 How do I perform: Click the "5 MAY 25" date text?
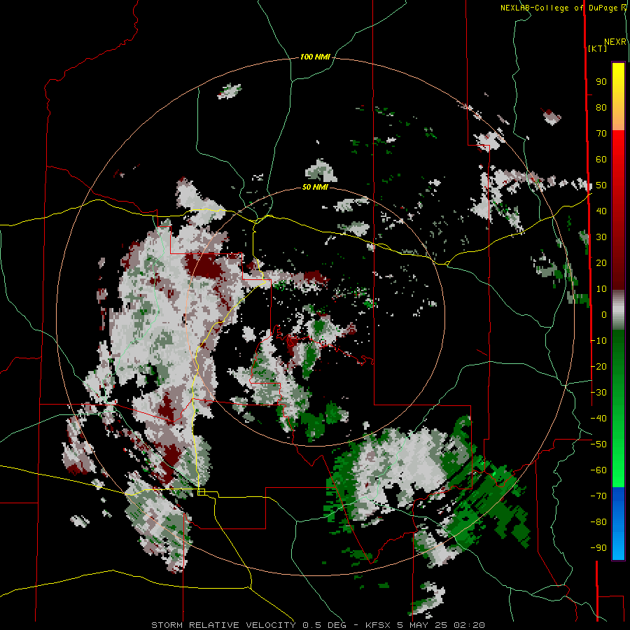pos(422,625)
